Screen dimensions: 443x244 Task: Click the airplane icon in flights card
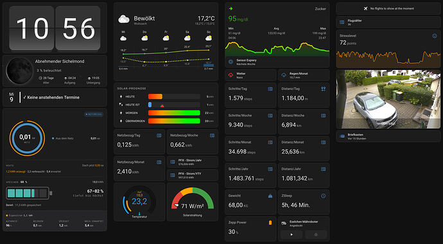[x=365, y=8]
